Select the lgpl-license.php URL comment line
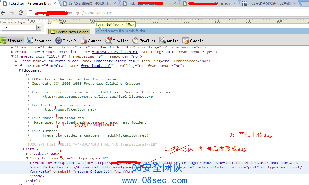 pos(98,97)
